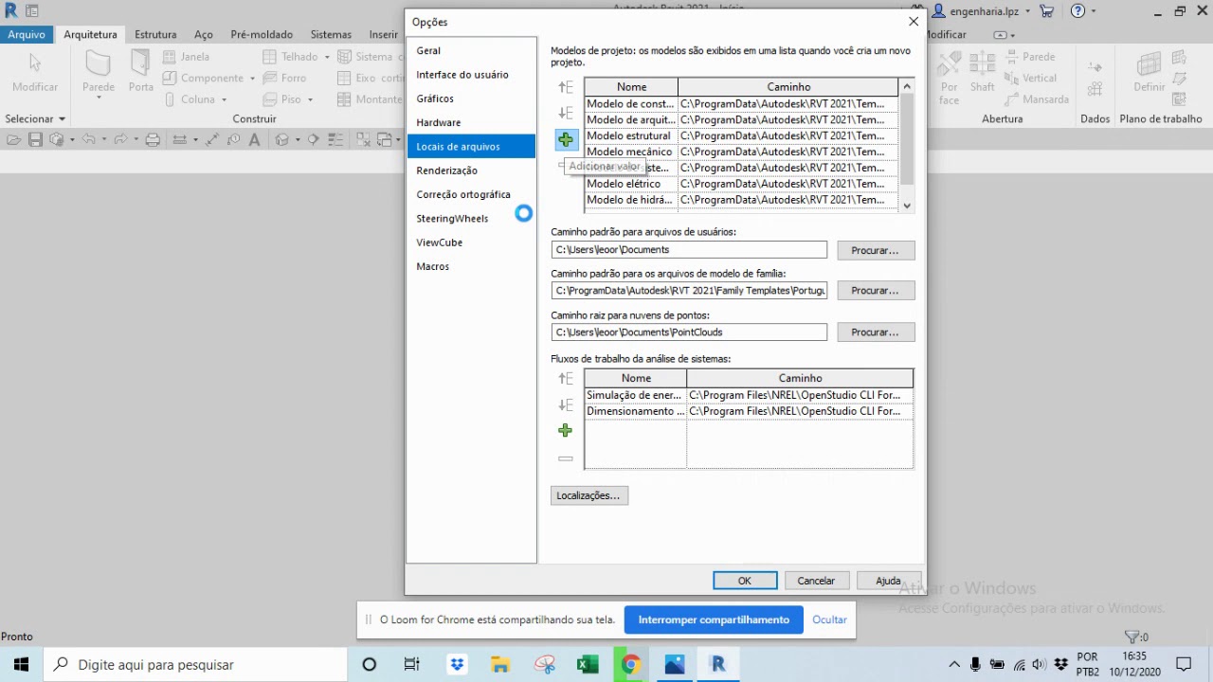Click Cancelar in Opções dialog
The image size is (1213, 682).
click(816, 581)
